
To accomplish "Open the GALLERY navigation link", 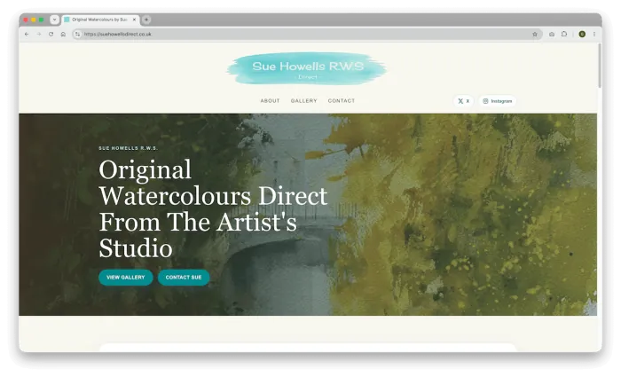I will 303,101.
